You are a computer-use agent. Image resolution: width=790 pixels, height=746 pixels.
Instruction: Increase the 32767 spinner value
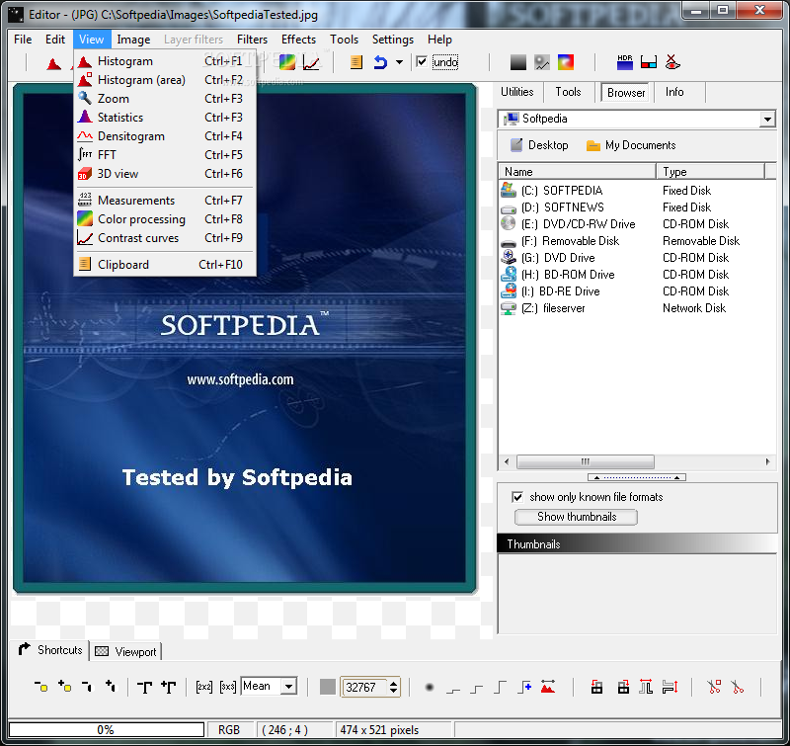pos(393,683)
